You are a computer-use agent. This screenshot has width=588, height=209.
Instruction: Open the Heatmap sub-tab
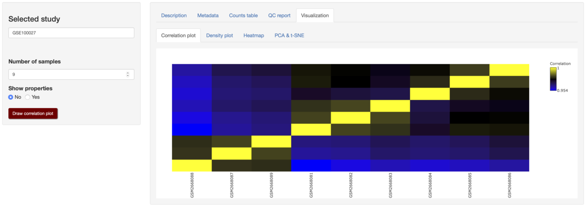[254, 35]
